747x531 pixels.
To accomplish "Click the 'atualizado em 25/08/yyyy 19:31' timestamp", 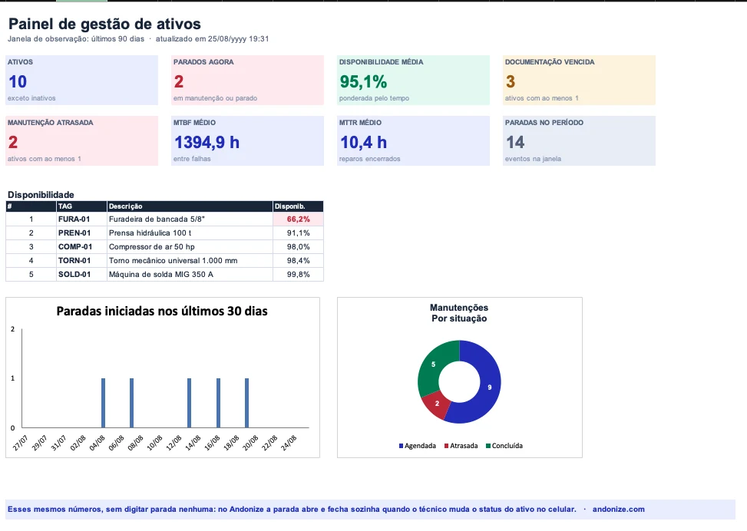I will (212, 39).
